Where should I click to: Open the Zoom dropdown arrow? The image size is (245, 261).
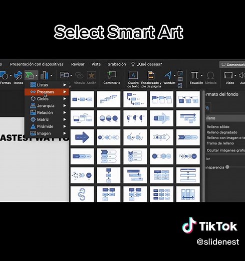point(71,75)
